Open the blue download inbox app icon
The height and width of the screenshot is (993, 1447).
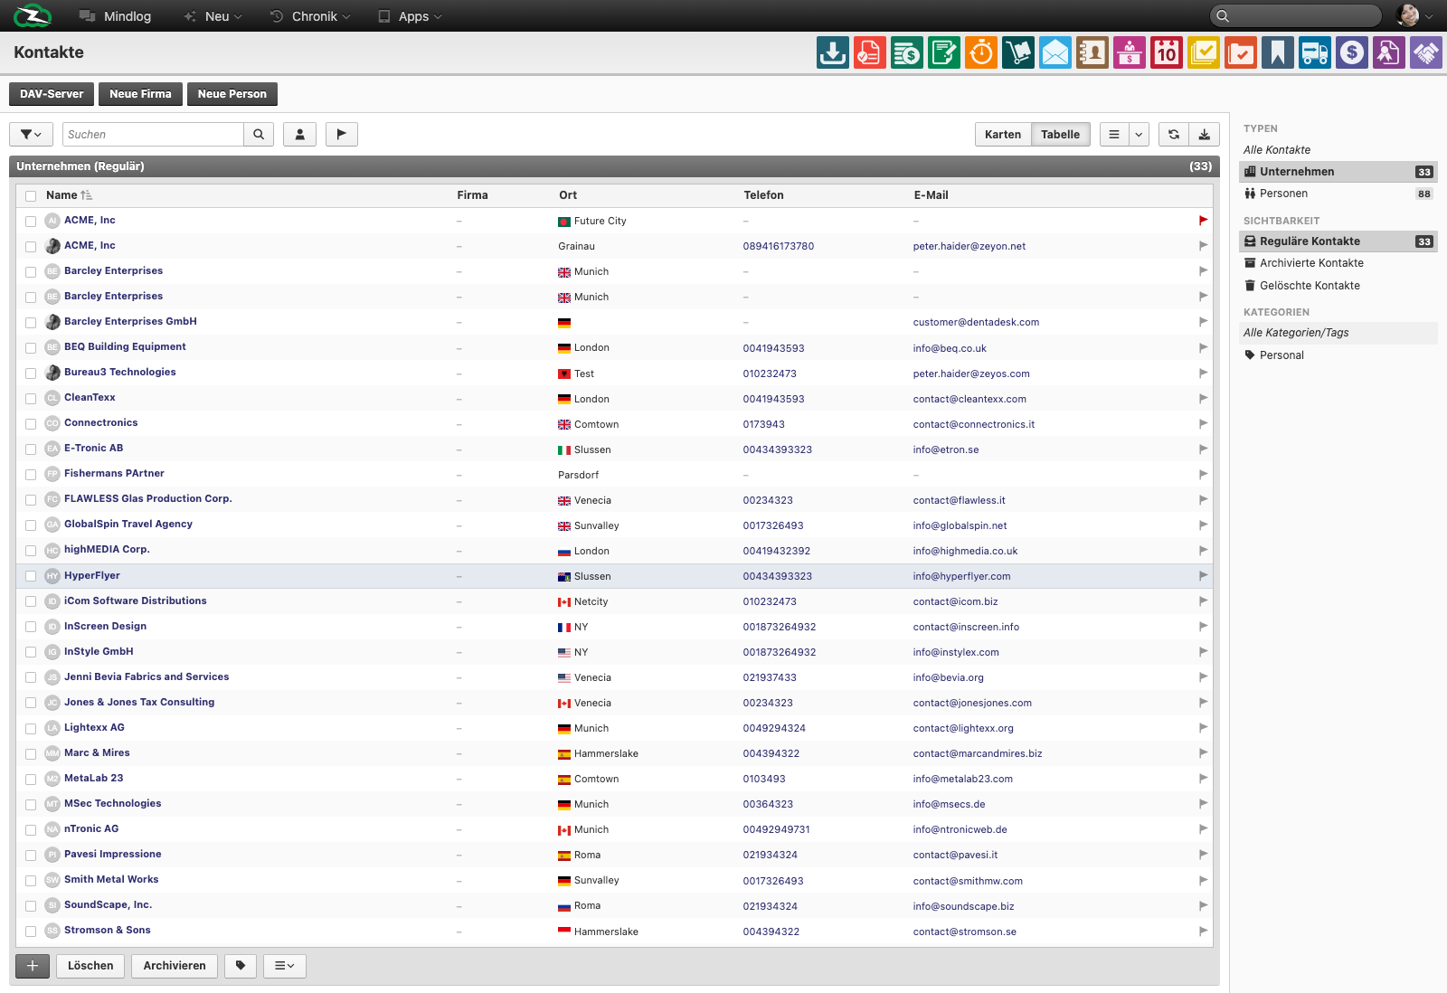pyautogui.click(x=832, y=52)
